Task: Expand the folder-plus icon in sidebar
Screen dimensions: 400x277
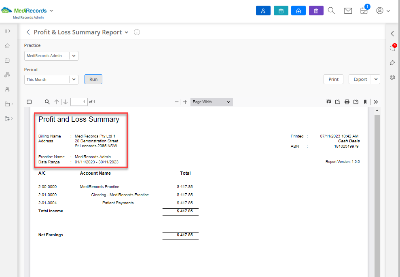Action: pyautogui.click(x=8, y=118)
